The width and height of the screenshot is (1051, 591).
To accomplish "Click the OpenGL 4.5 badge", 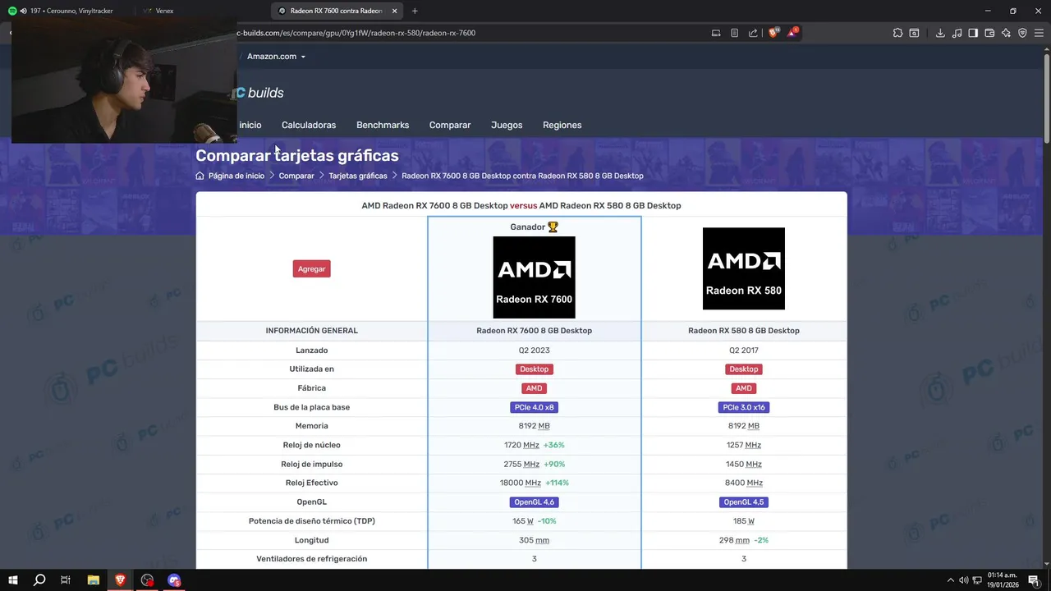I will click(x=744, y=502).
